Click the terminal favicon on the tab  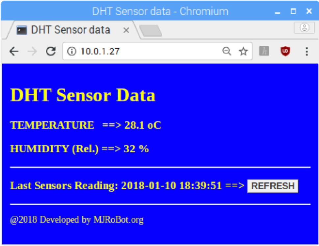click(x=22, y=30)
